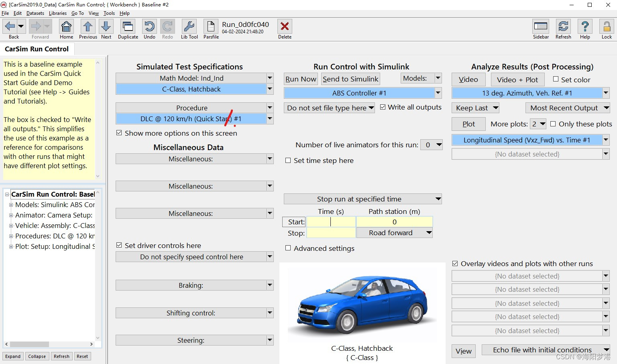Uncheck Write all outputs
The image size is (617, 364).
click(383, 107)
